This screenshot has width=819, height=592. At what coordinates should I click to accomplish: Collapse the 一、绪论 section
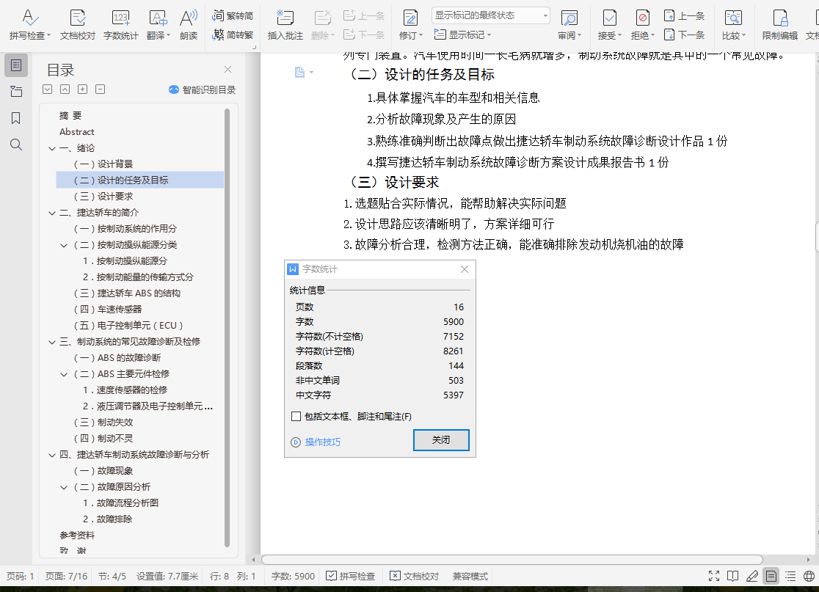(x=52, y=148)
